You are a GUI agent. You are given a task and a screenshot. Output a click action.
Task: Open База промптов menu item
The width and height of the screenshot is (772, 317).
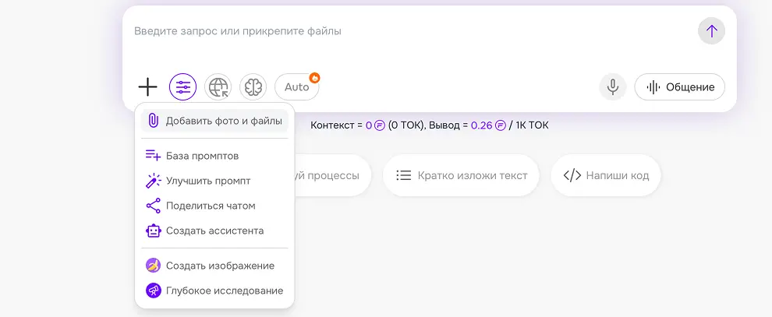(214, 156)
